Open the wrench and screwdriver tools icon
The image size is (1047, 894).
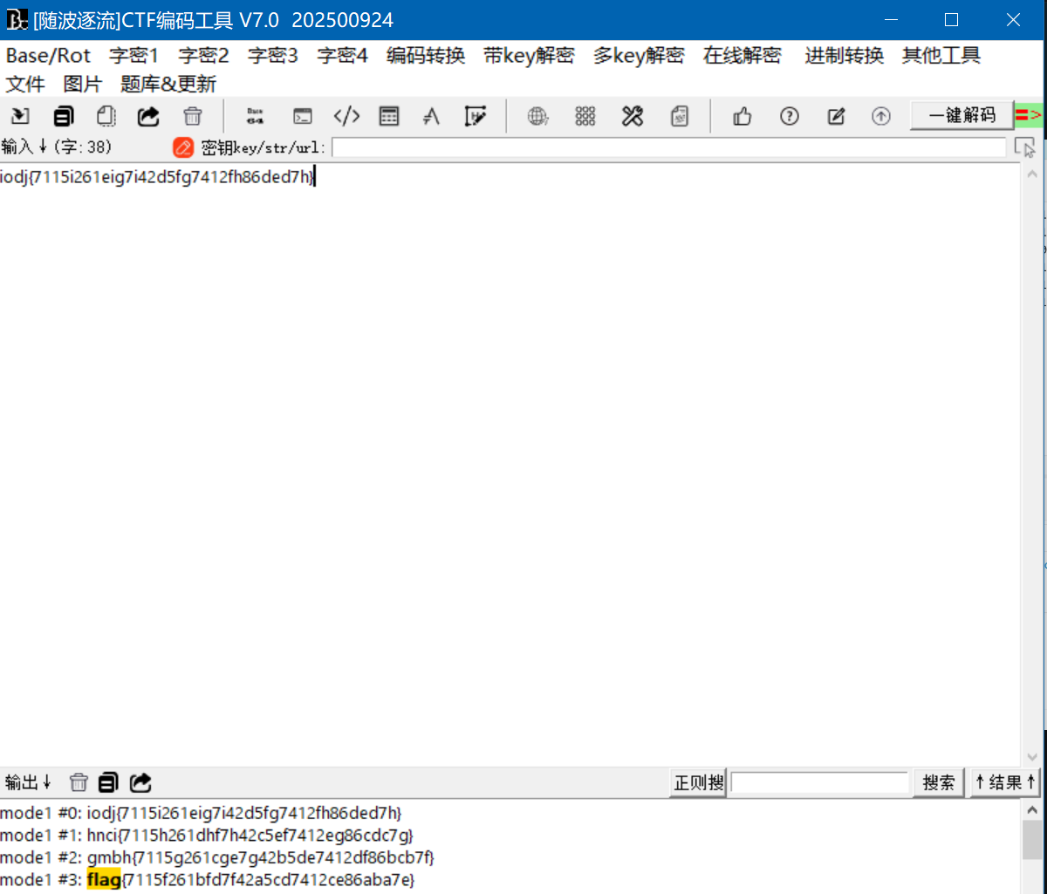click(x=633, y=116)
